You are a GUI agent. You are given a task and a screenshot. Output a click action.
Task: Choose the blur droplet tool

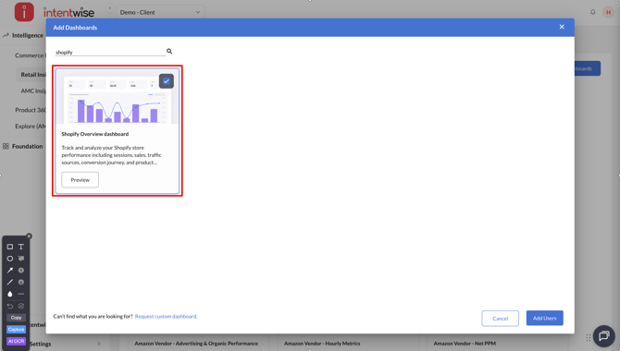click(x=10, y=294)
